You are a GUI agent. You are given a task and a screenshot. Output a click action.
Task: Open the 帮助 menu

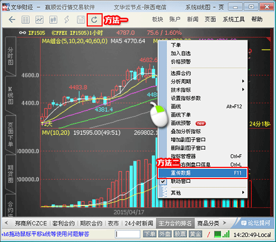[257, 19]
